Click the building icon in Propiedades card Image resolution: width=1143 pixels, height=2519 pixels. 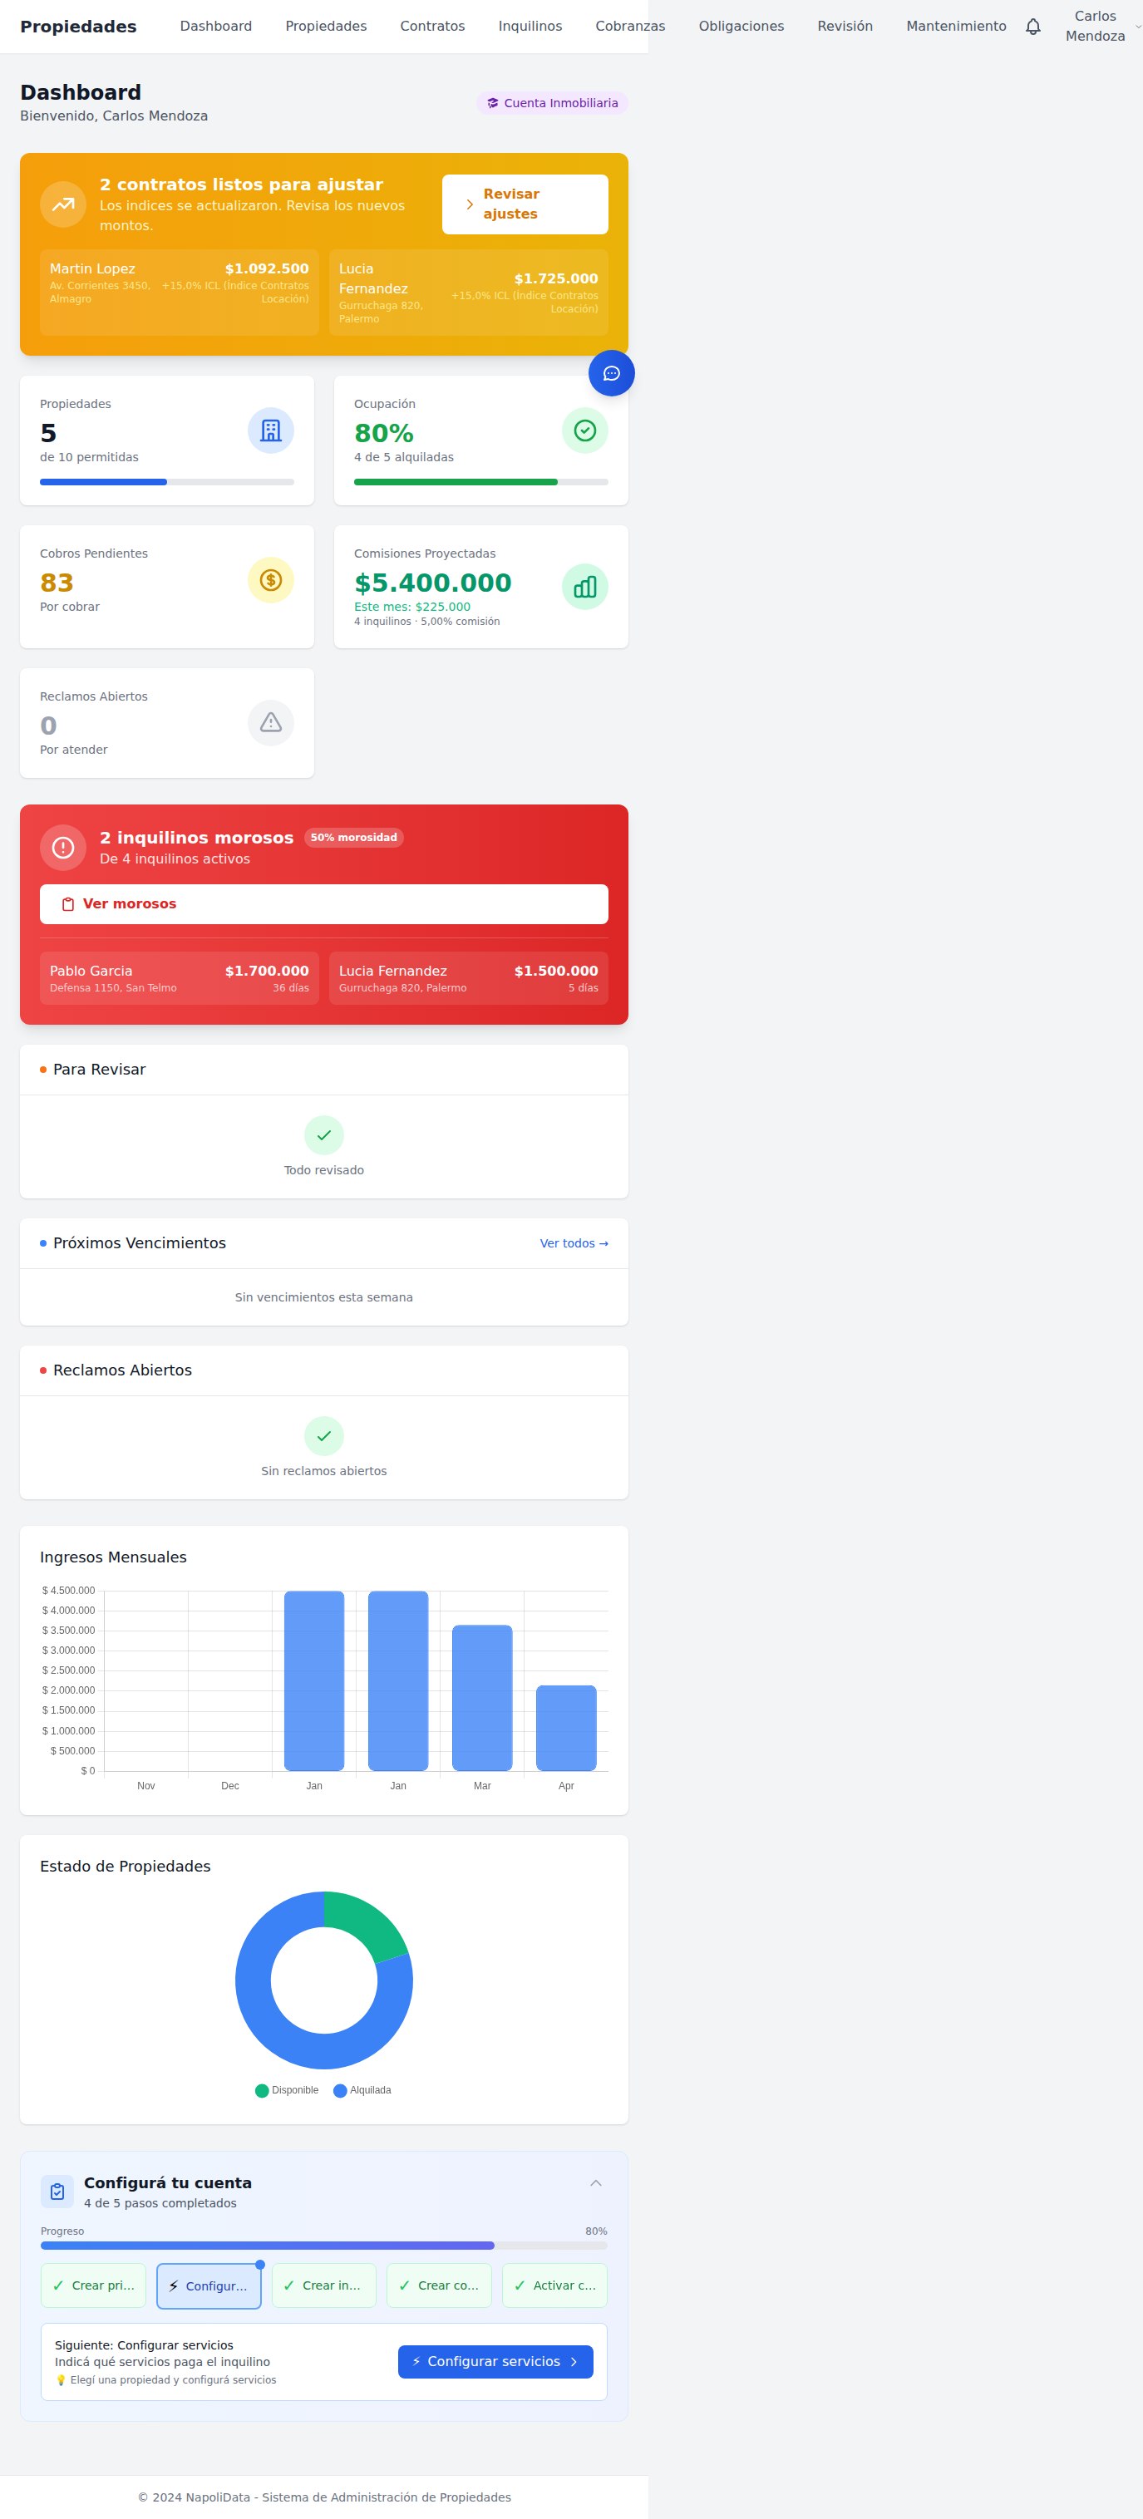pos(271,430)
